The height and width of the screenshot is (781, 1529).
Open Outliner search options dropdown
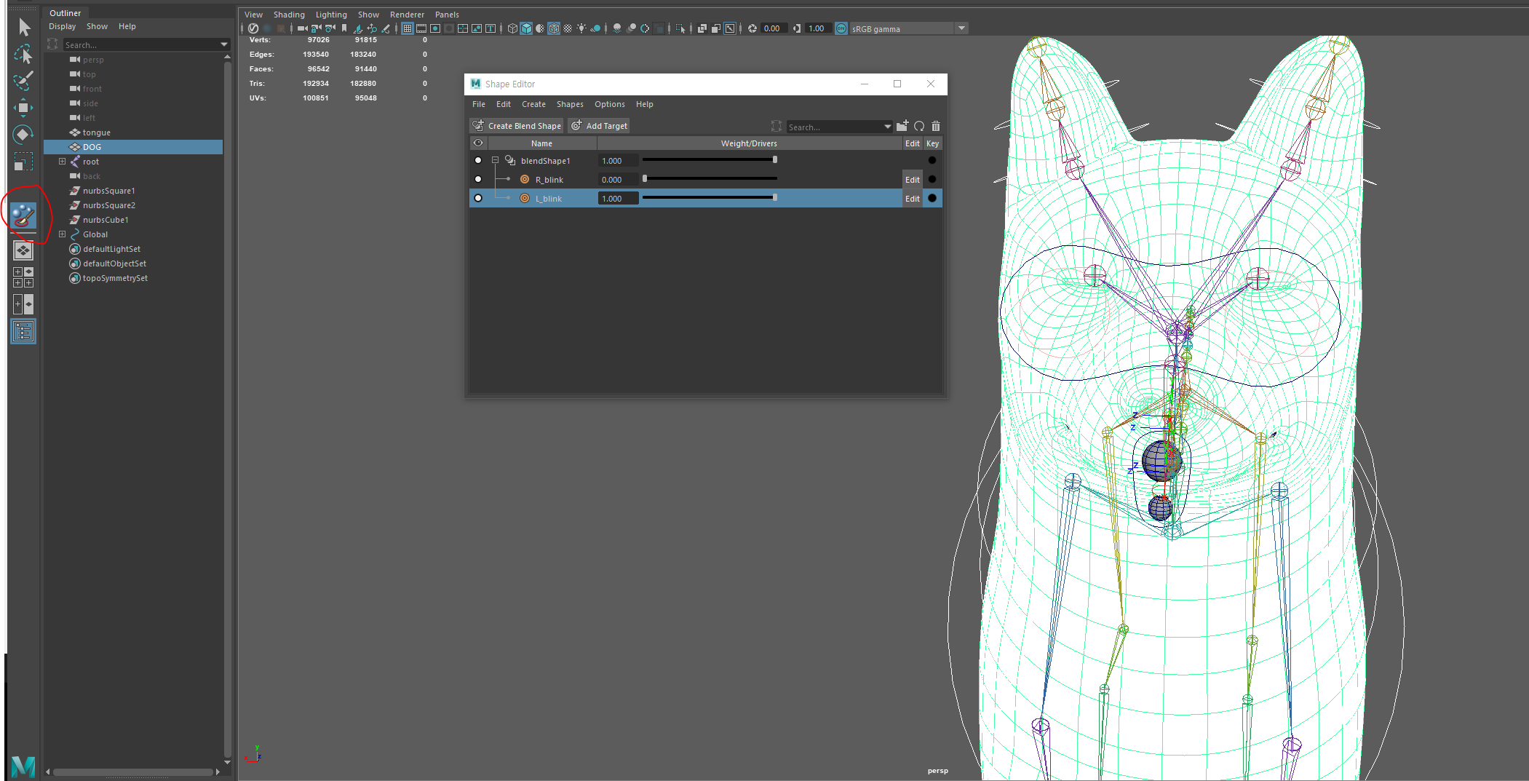pos(224,44)
